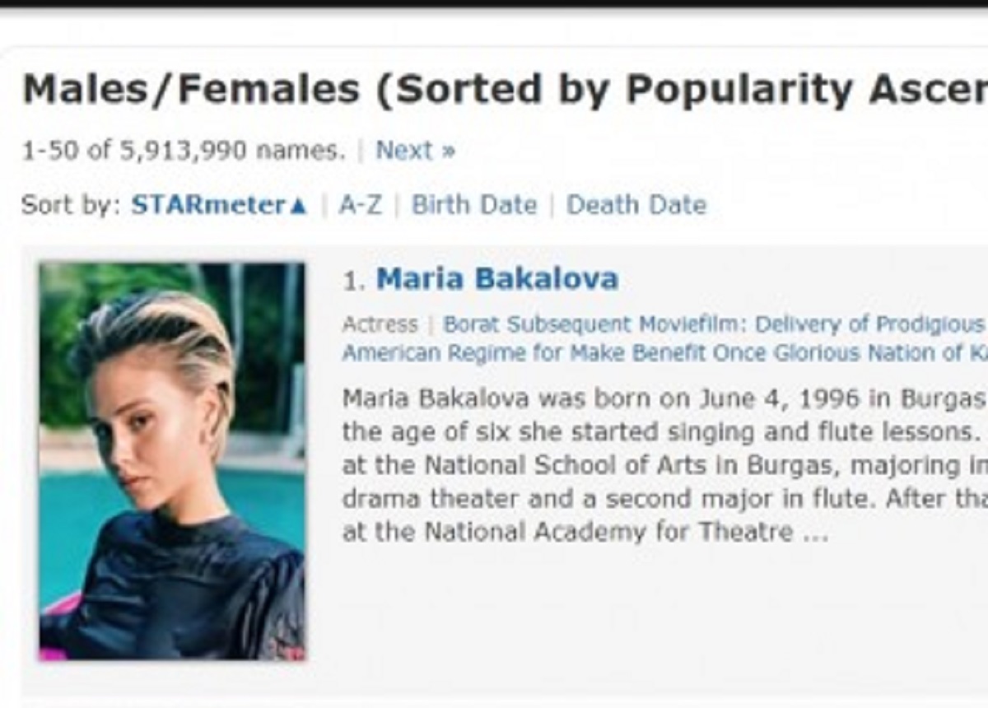Click the » chevron after Next
988x708 pixels.
(x=448, y=151)
